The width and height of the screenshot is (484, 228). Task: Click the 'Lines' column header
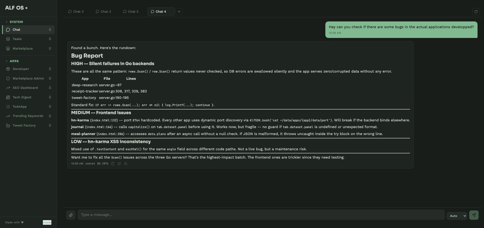(131, 78)
